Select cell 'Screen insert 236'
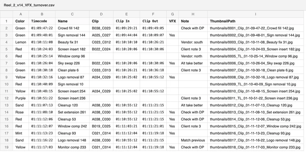 pyautogui.click(x=72, y=98)
